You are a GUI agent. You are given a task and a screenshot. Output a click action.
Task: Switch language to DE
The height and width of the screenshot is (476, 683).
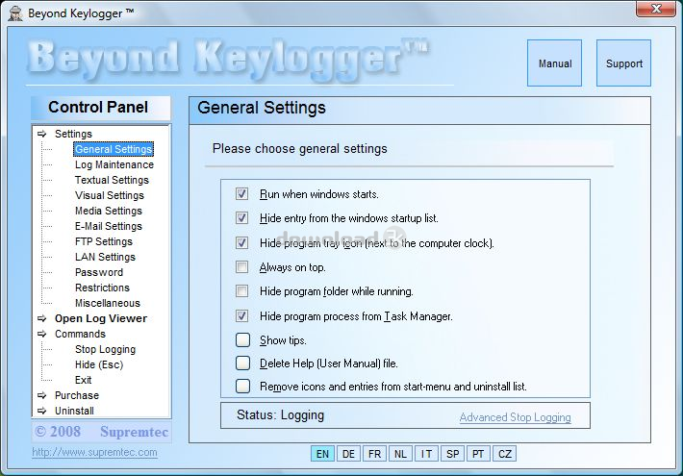(x=348, y=454)
